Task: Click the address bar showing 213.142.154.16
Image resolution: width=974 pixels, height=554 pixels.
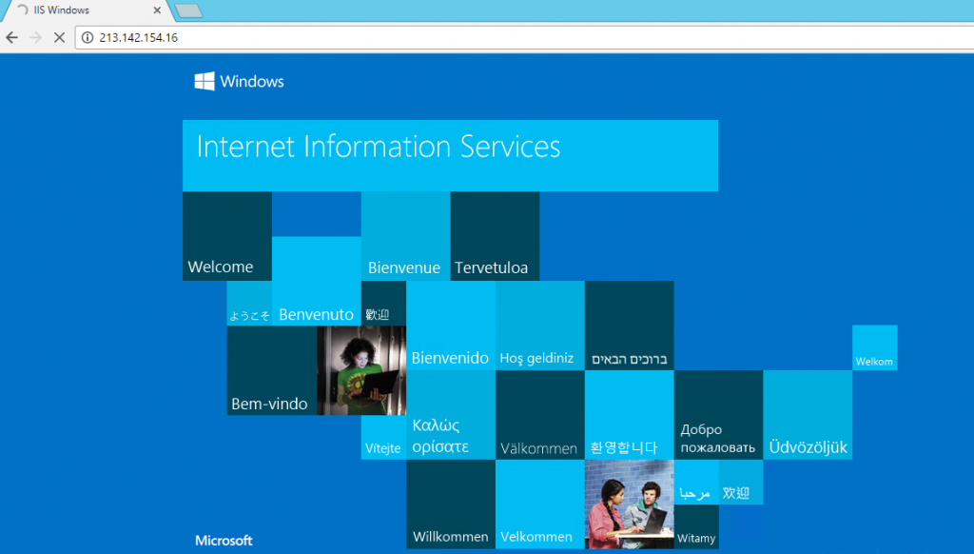Action: click(x=524, y=37)
